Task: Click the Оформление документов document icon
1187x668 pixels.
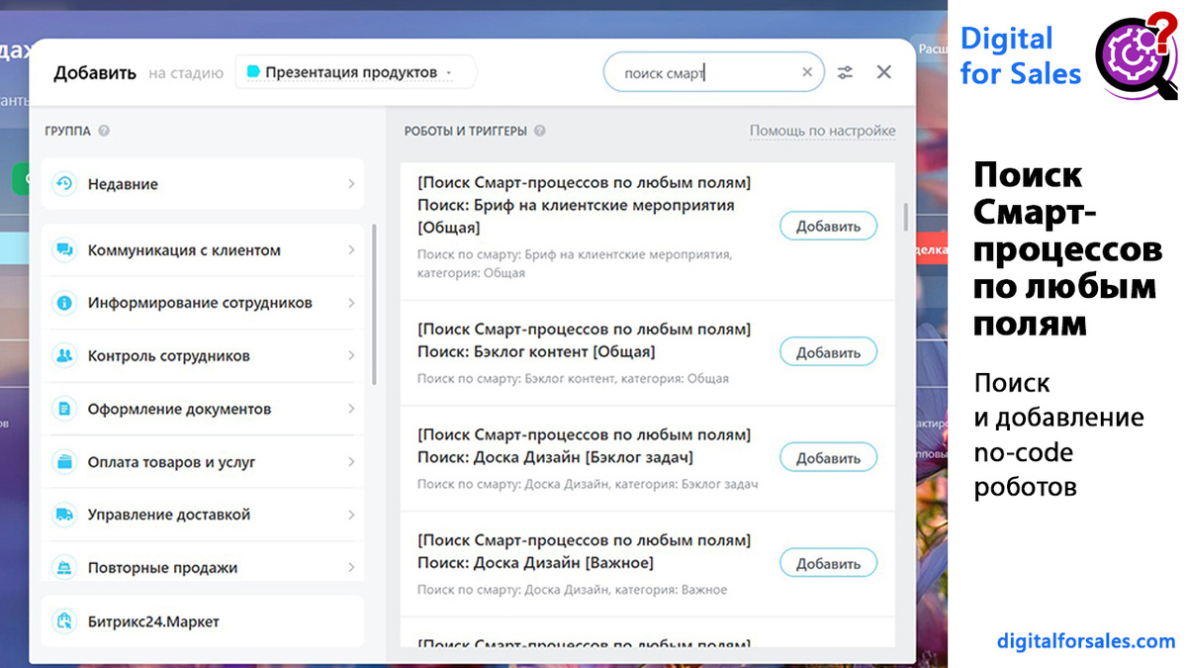Action: coord(64,409)
